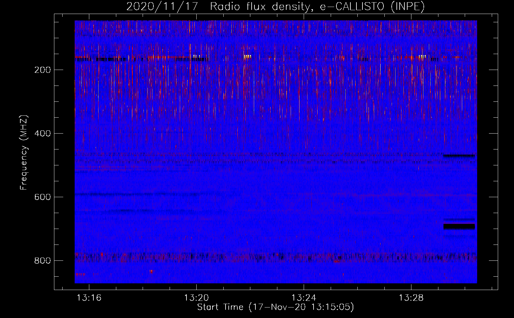This screenshot has height=318, width=514.
Task: Click the thick black band near 700 MHz
Action: point(459,226)
